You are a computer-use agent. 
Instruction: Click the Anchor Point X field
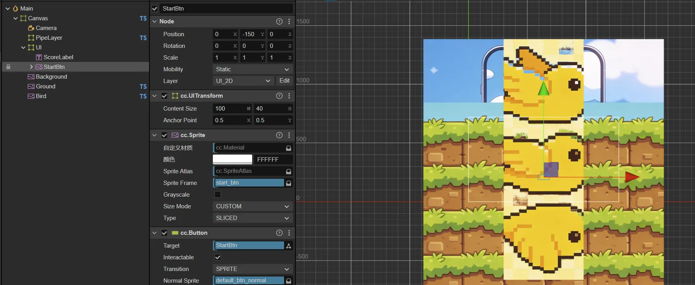[x=232, y=120]
